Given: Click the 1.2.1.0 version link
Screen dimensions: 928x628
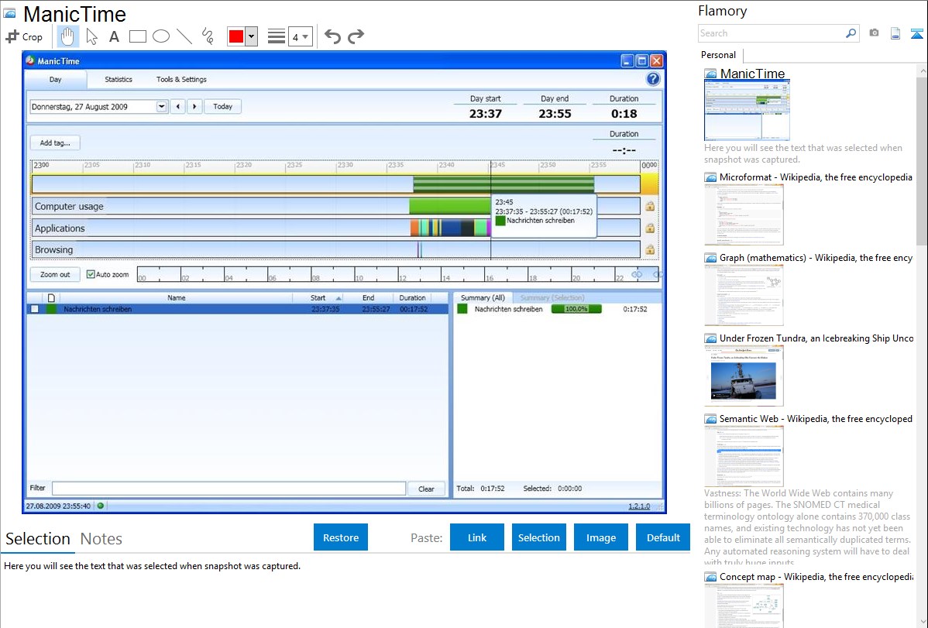Looking at the screenshot, I should [638, 506].
